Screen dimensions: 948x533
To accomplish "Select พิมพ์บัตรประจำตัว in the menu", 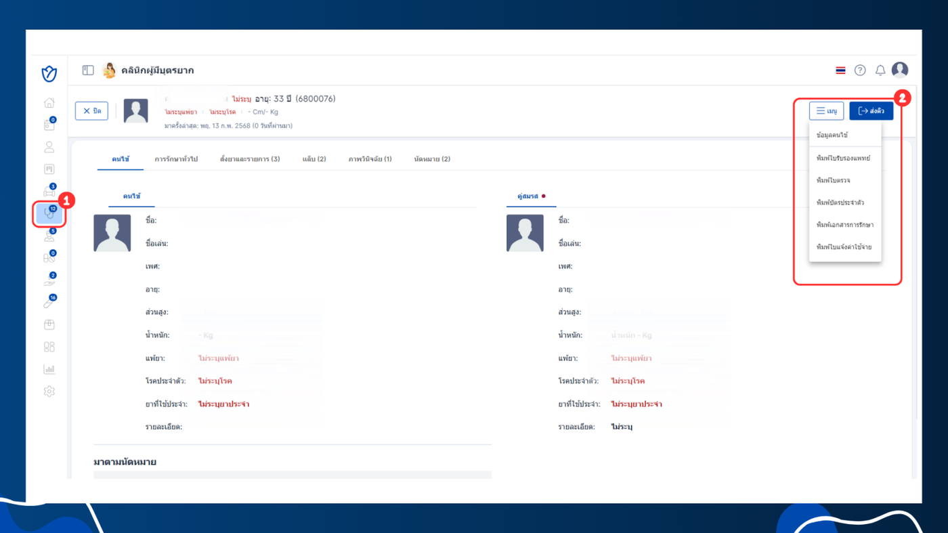I will coord(840,202).
